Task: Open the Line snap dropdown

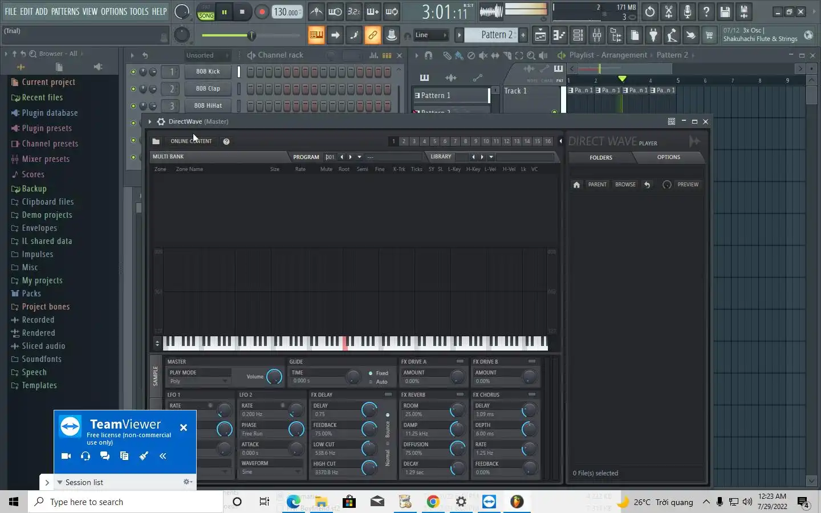Action: tap(431, 35)
